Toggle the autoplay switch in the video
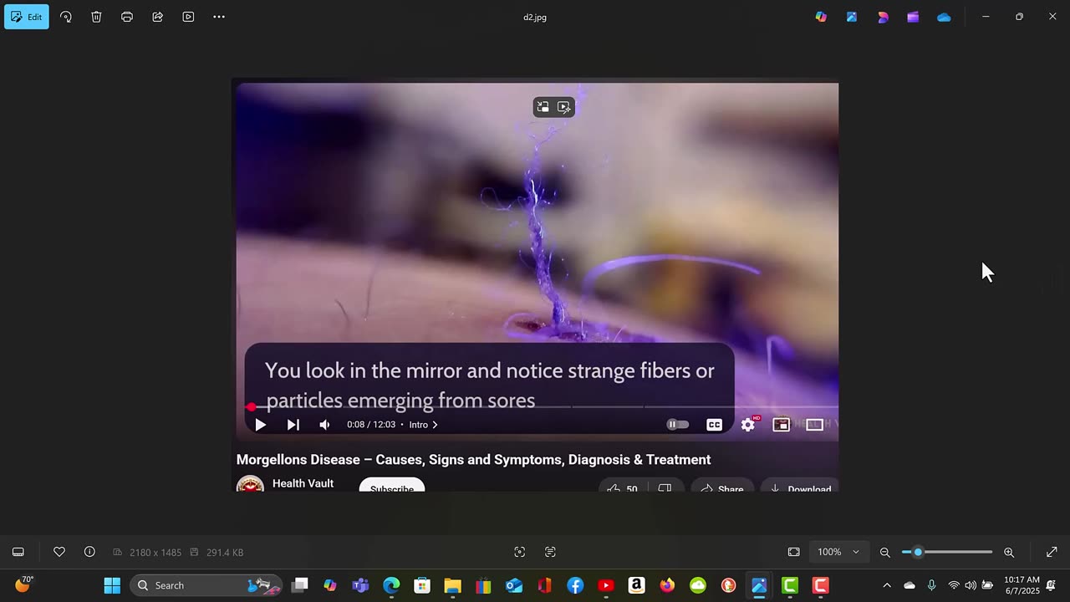Screen dimensions: 1070x602 678,425
